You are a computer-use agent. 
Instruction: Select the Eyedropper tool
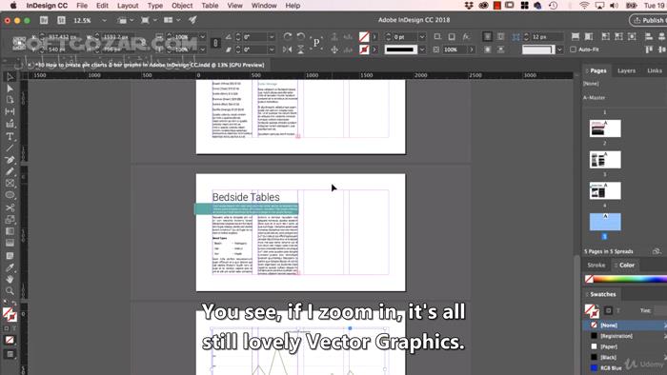click(x=10, y=267)
